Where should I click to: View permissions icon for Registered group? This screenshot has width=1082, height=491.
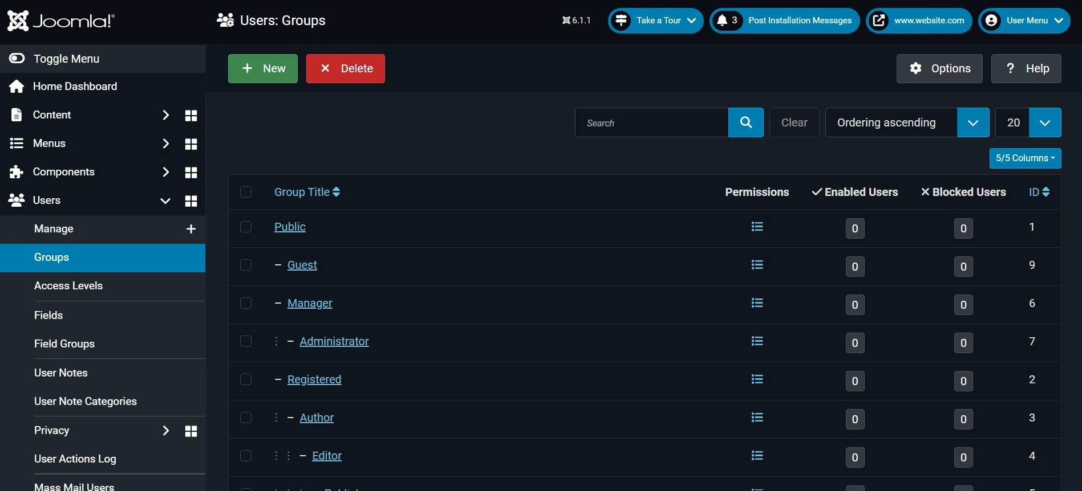point(757,379)
